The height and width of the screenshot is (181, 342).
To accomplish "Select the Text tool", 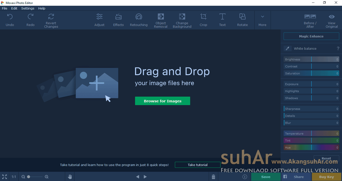I will click(222, 20).
